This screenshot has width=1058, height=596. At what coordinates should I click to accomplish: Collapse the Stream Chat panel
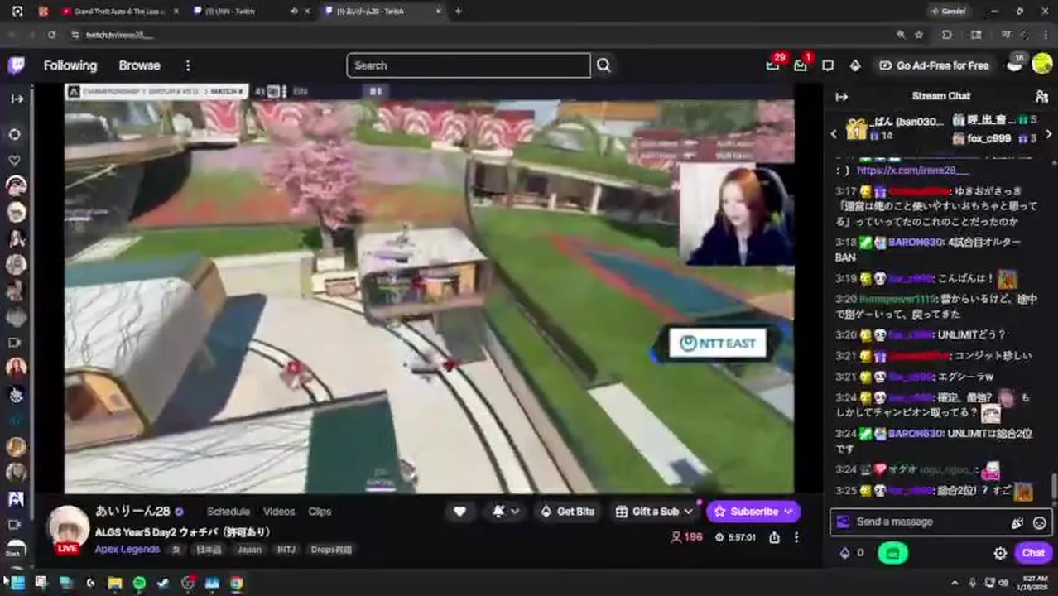pos(842,97)
